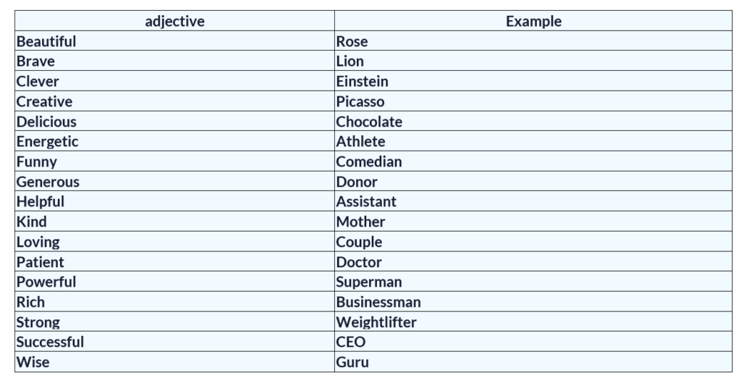741x383 pixels.
Task: Select the 'Rose' cell
Action: point(352,42)
